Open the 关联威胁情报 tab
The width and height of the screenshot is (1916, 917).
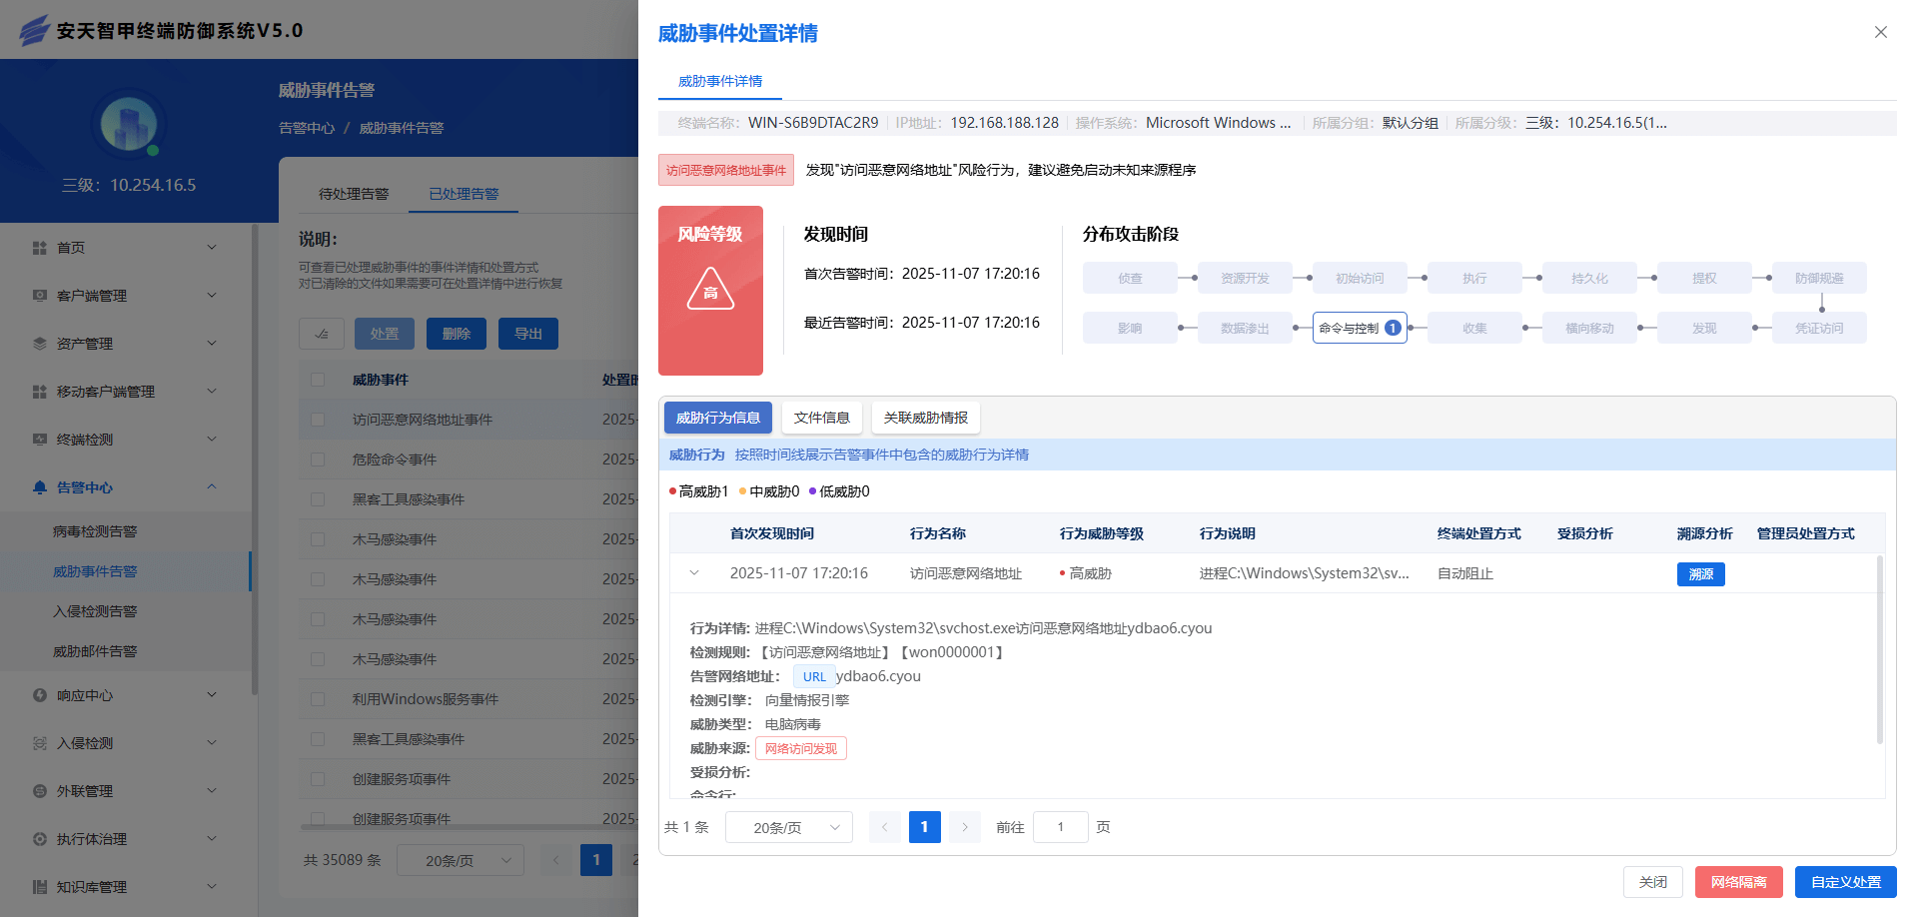point(925,418)
